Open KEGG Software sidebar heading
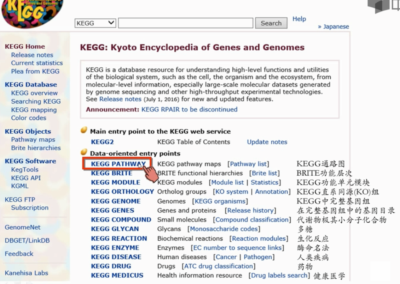Screen dimensions: 400x284 (30, 161)
